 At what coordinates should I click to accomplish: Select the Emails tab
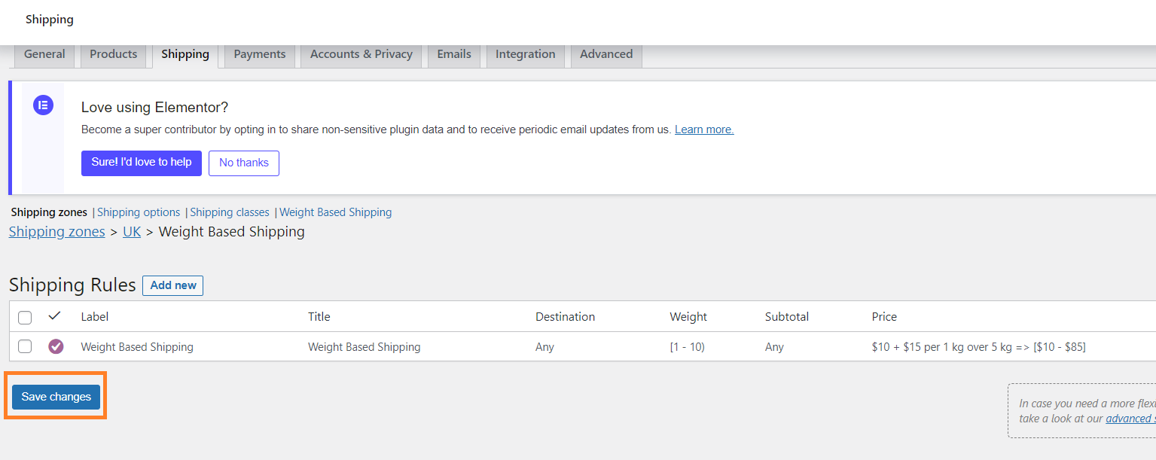click(454, 55)
